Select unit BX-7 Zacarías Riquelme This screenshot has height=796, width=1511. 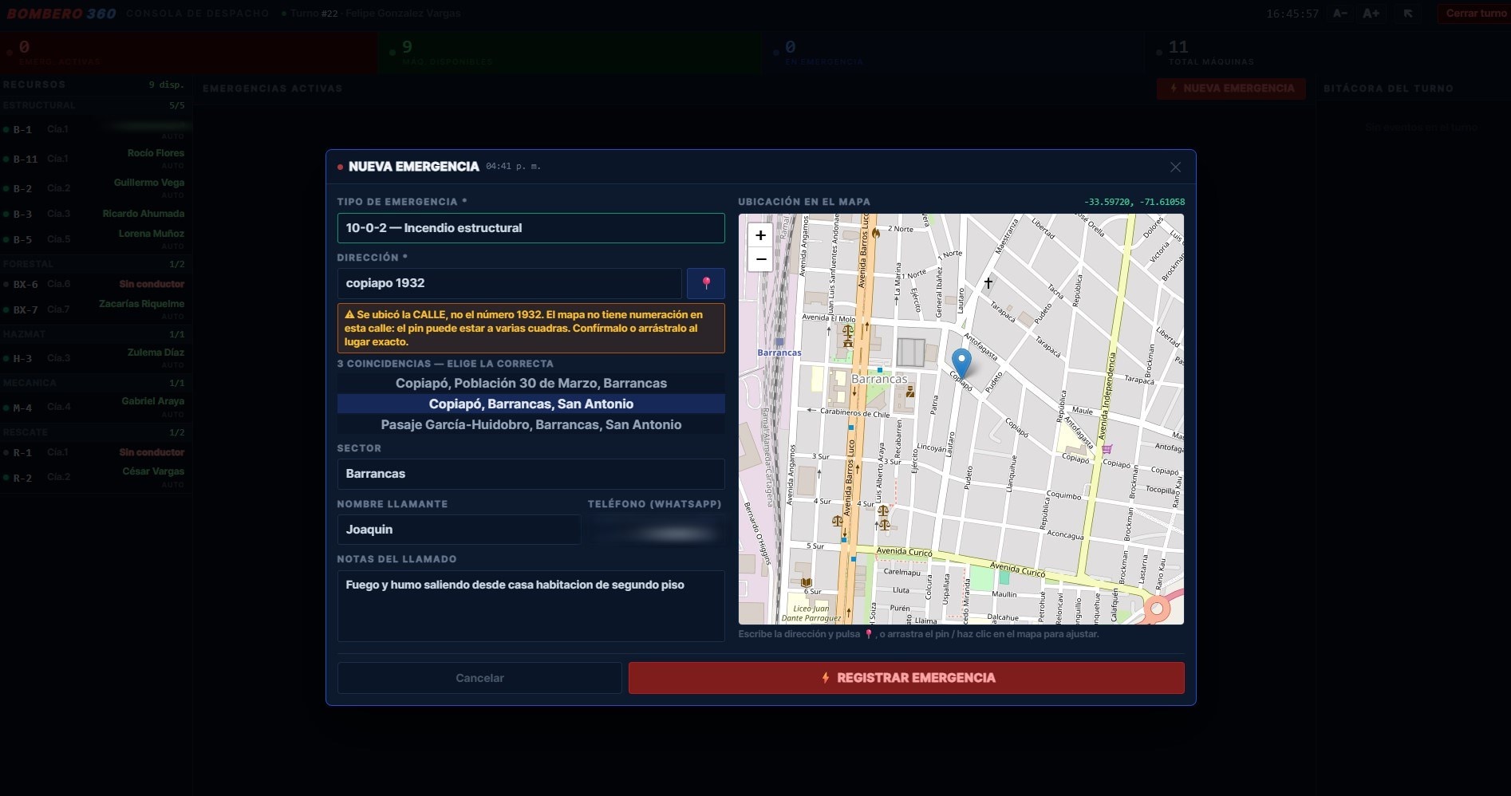click(x=96, y=309)
